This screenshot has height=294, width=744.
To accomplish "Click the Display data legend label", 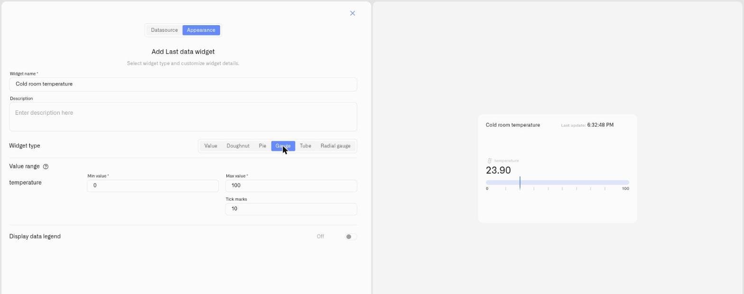I will pos(35,237).
